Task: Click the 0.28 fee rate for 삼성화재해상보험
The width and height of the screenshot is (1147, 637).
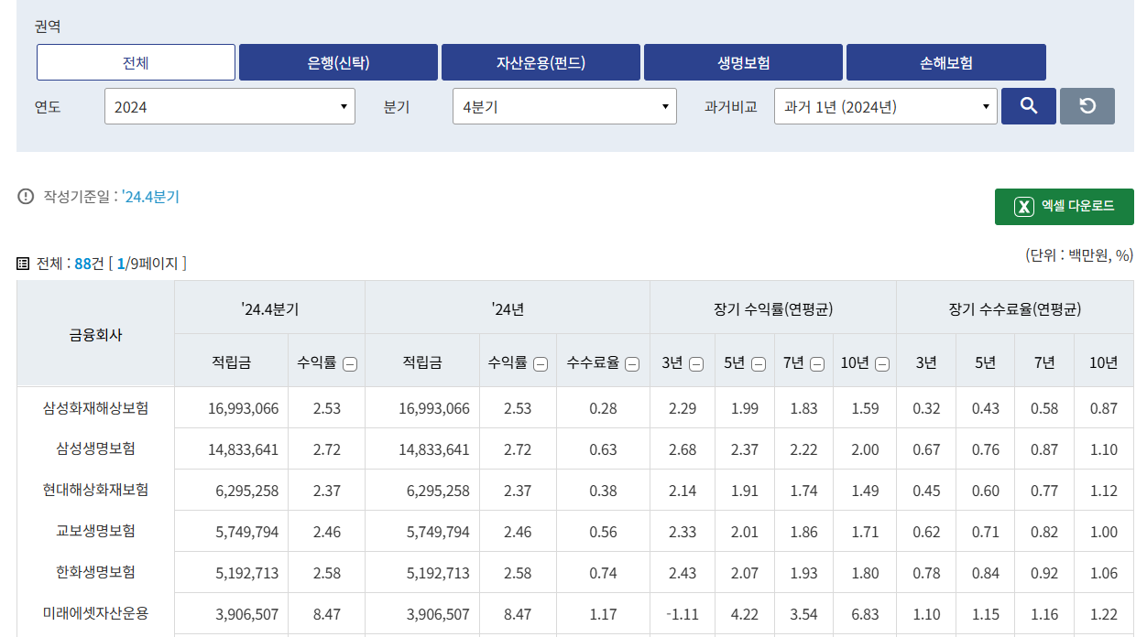Action: (x=603, y=408)
